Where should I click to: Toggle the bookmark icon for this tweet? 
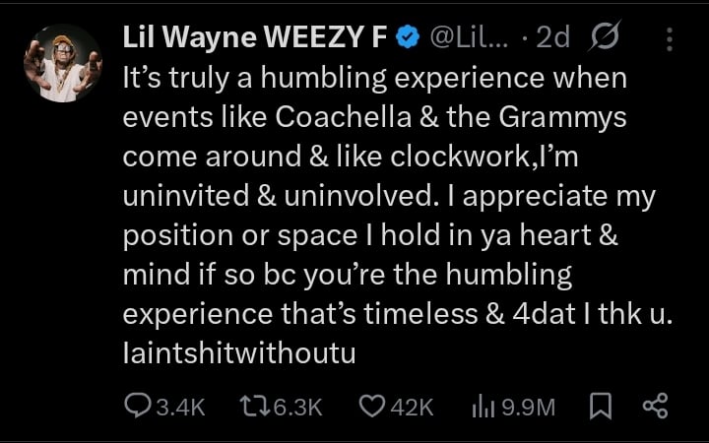(598, 406)
